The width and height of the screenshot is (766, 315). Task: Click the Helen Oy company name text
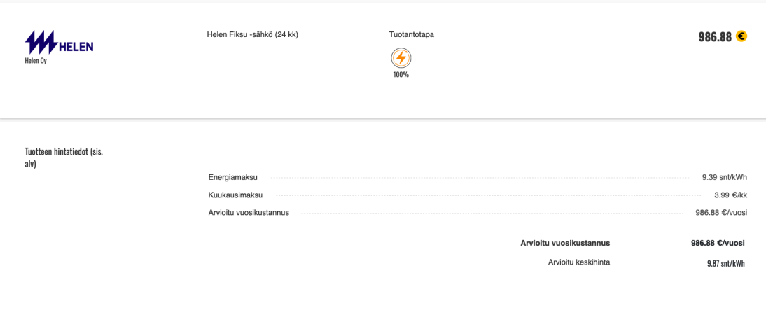(36, 61)
